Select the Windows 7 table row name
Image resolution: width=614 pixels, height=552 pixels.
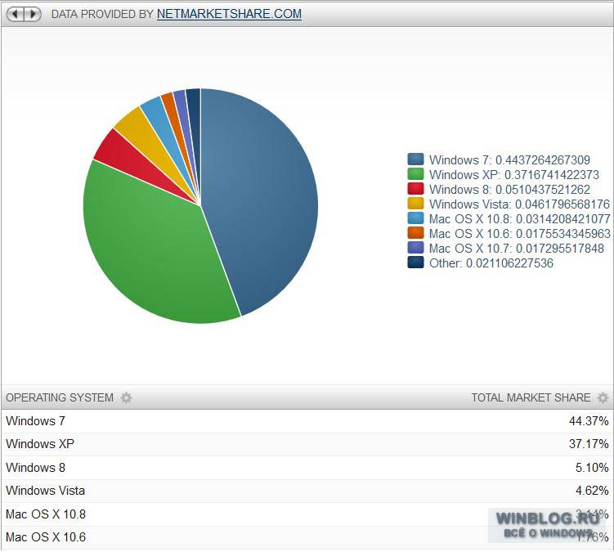coord(36,421)
